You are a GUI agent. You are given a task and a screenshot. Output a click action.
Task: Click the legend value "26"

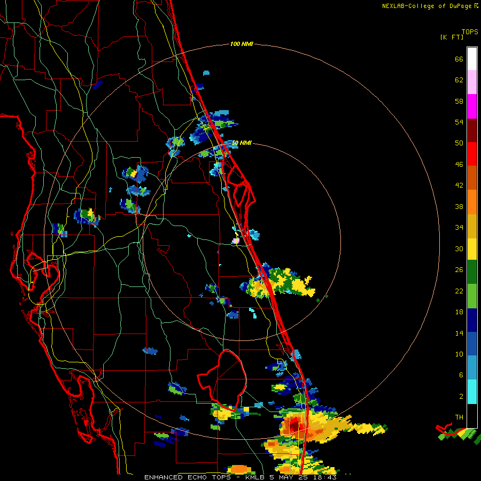459,270
